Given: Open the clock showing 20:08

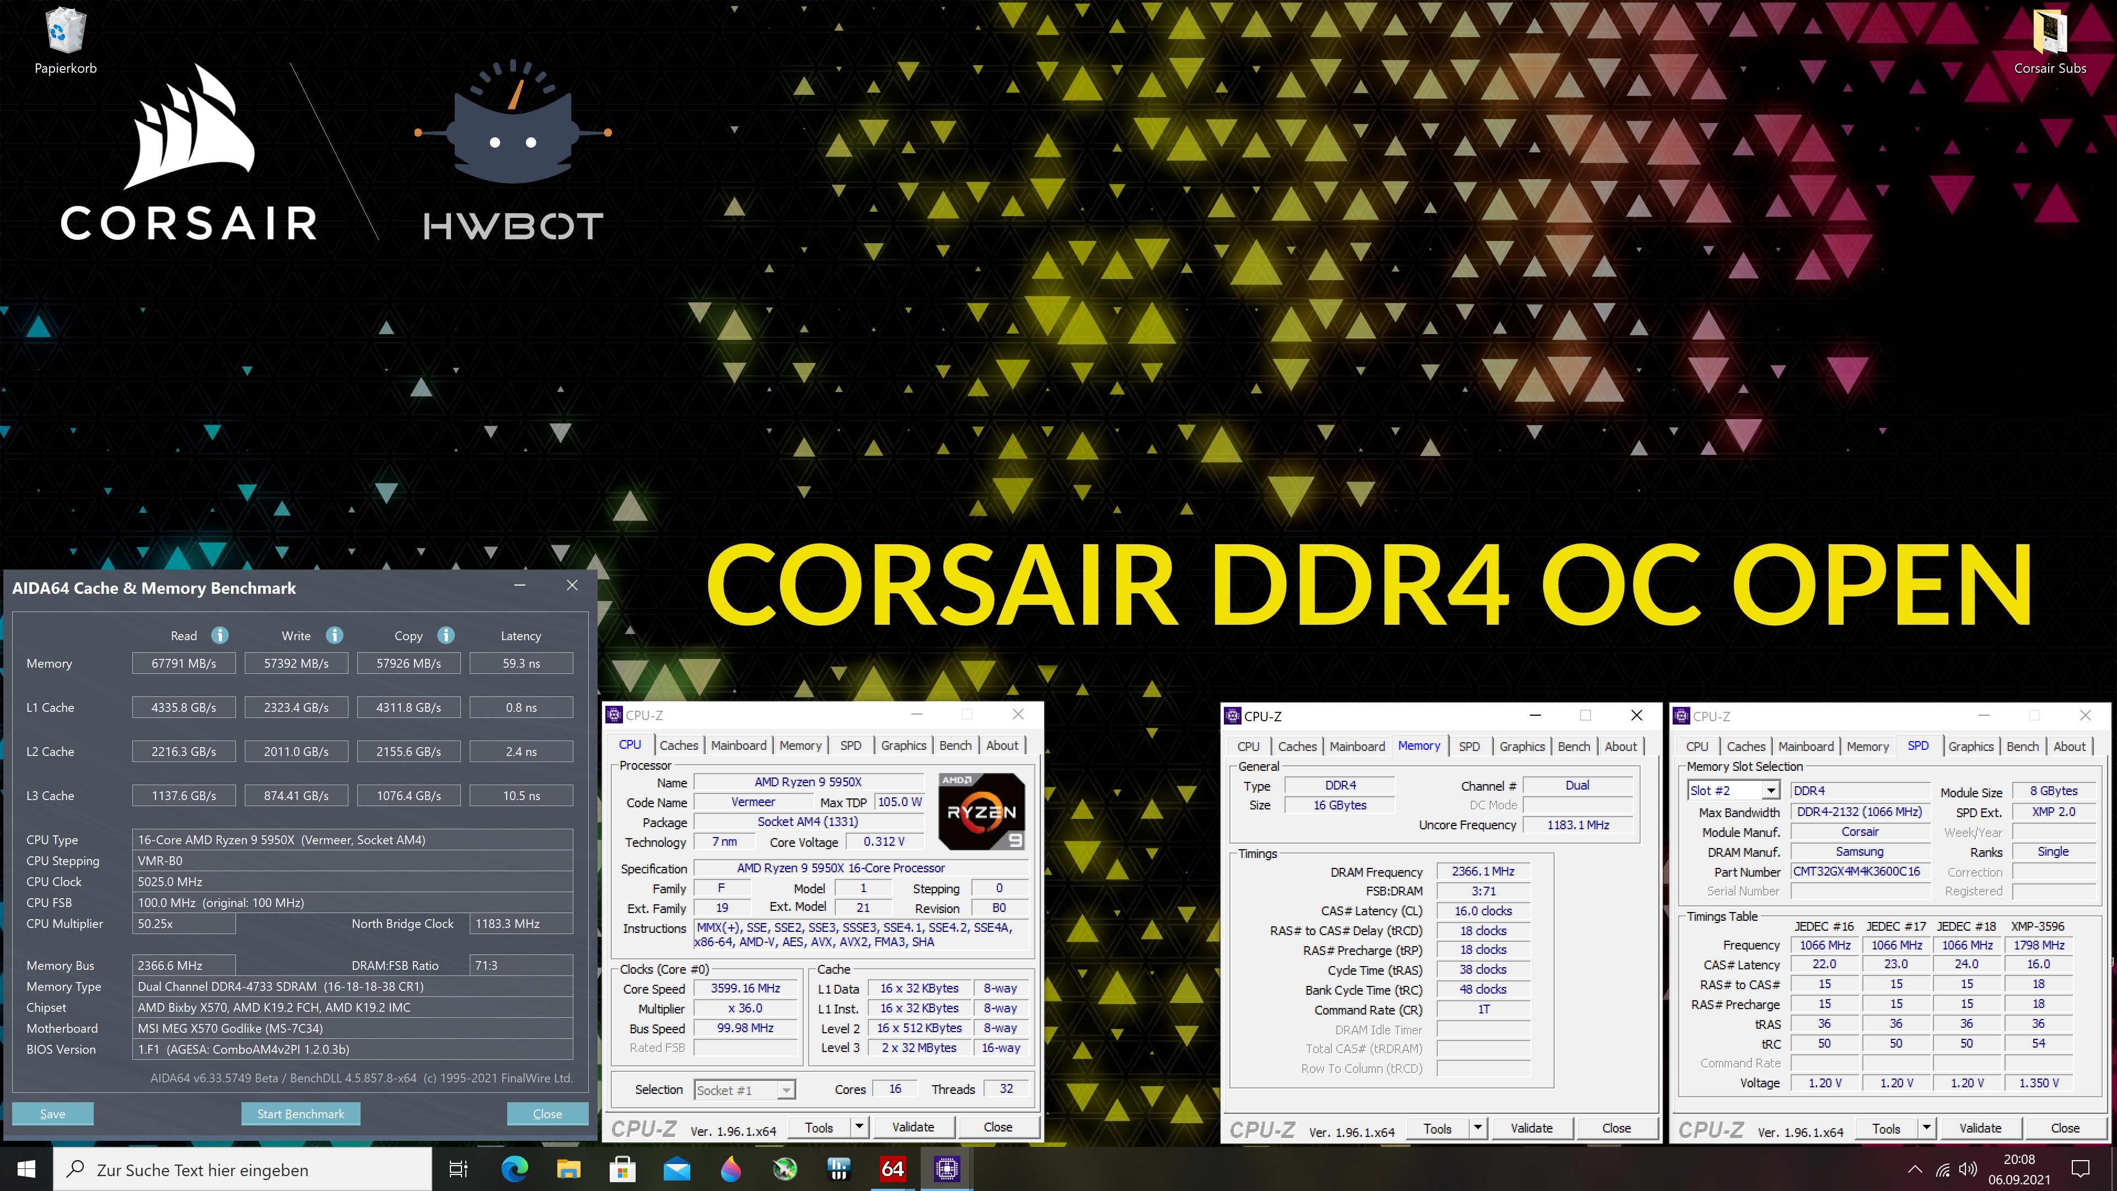Looking at the screenshot, I should click(2019, 1169).
